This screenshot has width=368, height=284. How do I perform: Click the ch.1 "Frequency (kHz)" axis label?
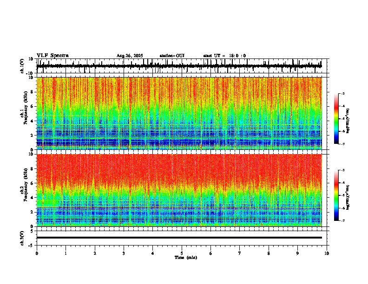[x=26, y=108]
